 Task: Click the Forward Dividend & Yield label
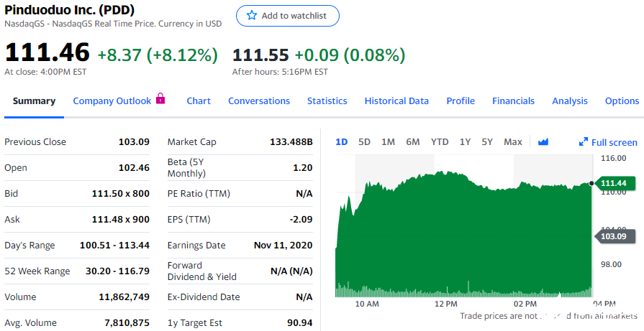click(202, 271)
